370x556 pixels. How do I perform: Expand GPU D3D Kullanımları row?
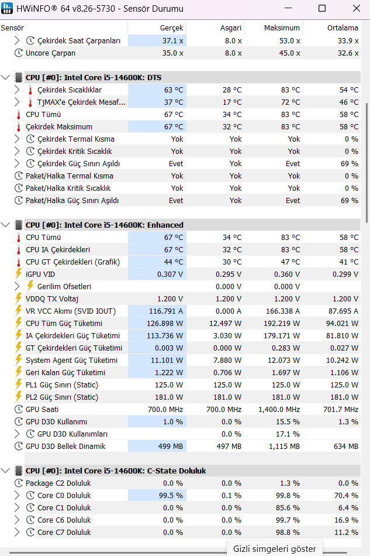(x=17, y=434)
